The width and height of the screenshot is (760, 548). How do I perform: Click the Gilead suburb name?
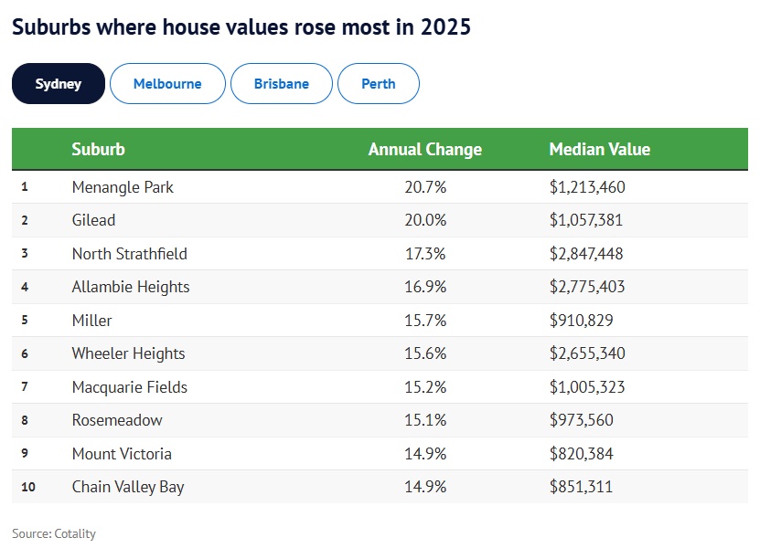click(x=94, y=220)
